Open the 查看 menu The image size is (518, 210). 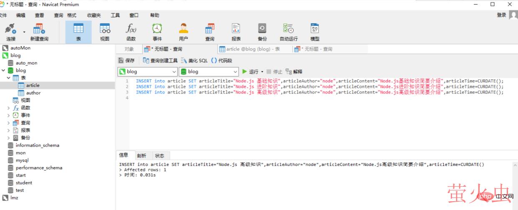[x=39, y=15]
